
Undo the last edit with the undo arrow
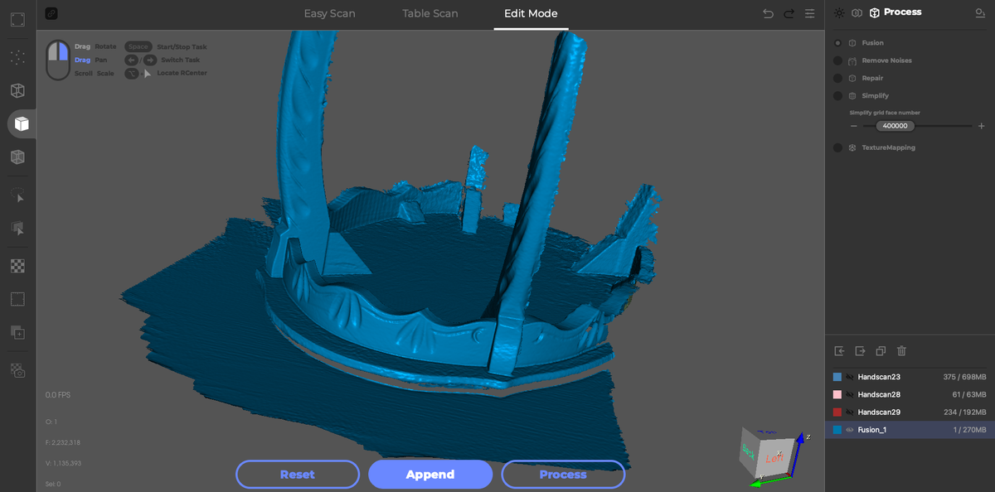coord(768,13)
